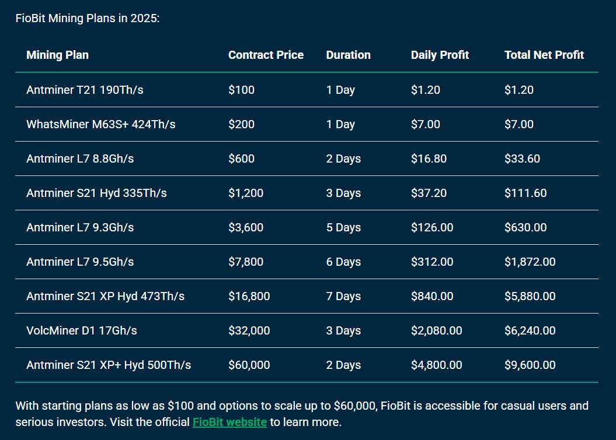Click the Duration column header

click(x=348, y=55)
